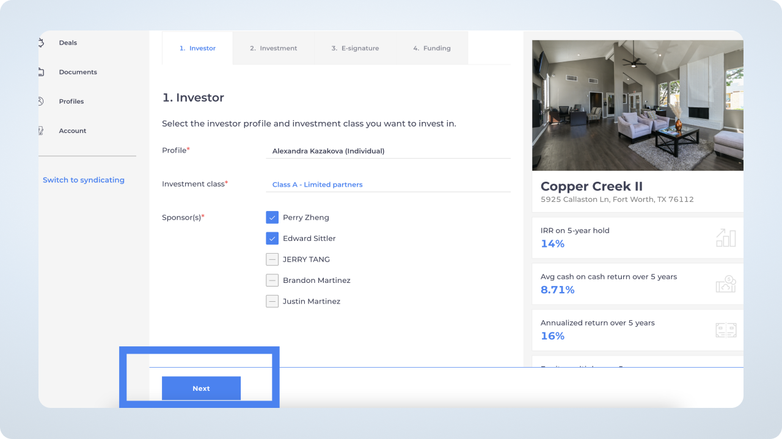Click the annualized return icon
The image size is (782, 439).
pos(726,330)
